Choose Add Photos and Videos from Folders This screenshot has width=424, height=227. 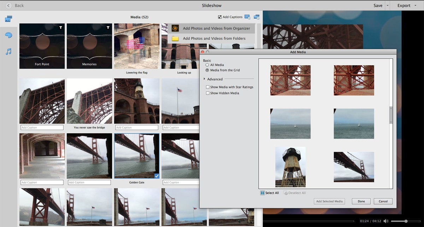[211, 39]
